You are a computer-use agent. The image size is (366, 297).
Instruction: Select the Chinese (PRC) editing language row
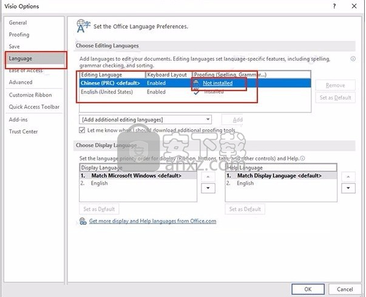click(x=195, y=83)
